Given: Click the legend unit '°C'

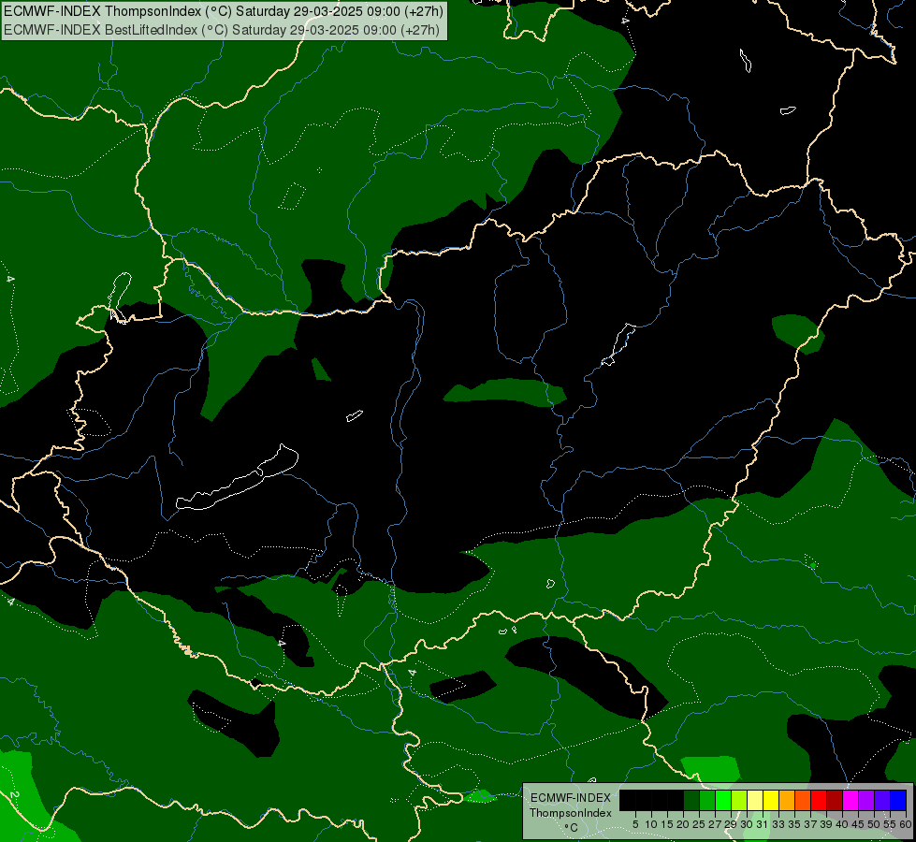Looking at the screenshot, I should point(572,828).
